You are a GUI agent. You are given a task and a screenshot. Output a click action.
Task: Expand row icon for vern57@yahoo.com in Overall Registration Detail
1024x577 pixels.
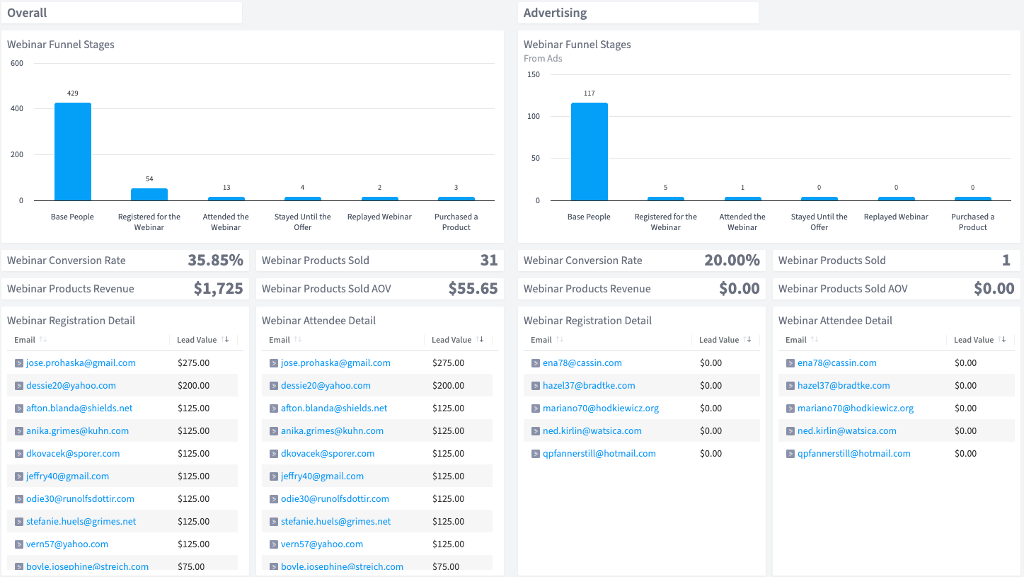pos(19,544)
